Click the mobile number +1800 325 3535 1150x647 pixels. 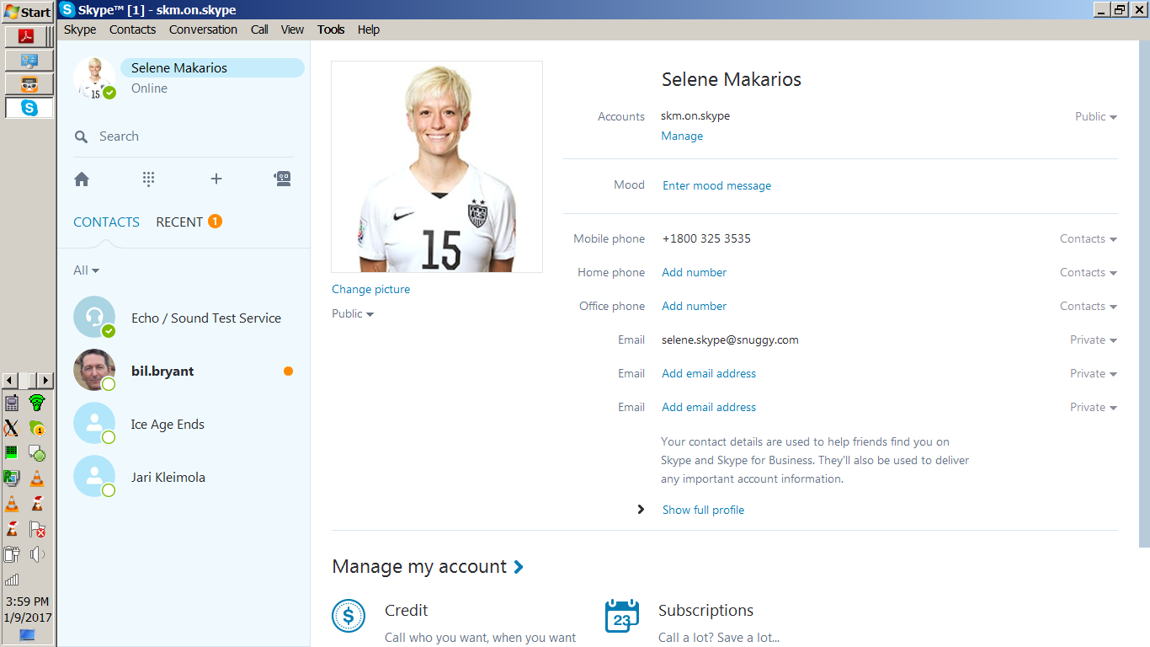(x=706, y=239)
